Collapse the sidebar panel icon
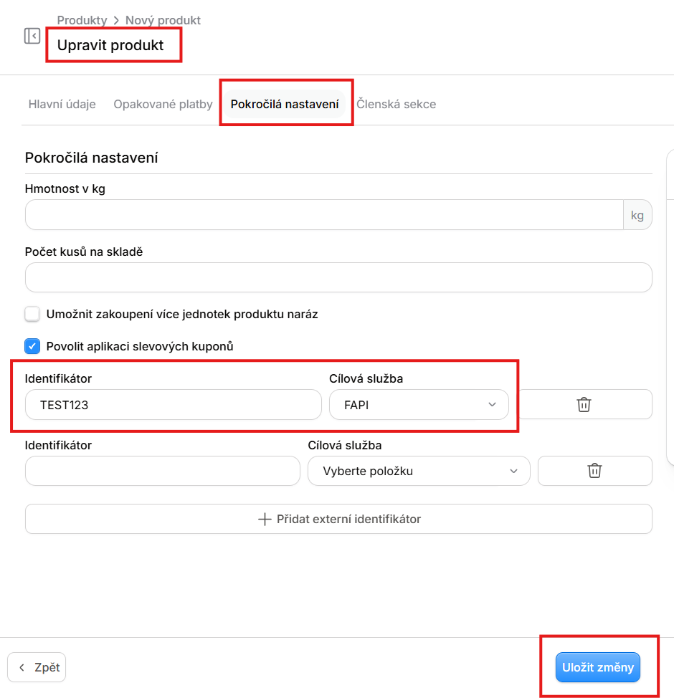The width and height of the screenshot is (674, 698). coord(32,36)
